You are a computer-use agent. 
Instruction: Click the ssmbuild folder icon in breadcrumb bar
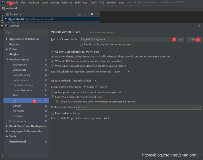(x=3, y=8)
